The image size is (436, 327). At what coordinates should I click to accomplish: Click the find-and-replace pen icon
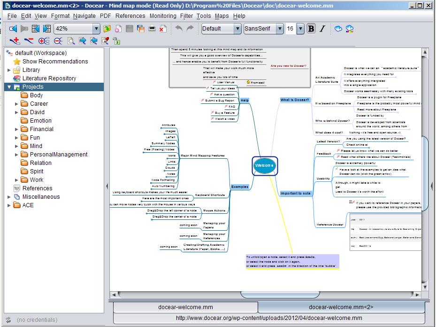click(x=105, y=41)
